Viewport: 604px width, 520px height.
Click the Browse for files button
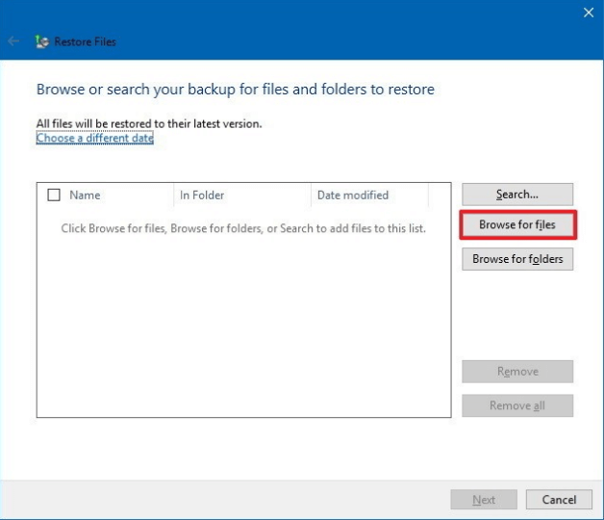tap(517, 225)
